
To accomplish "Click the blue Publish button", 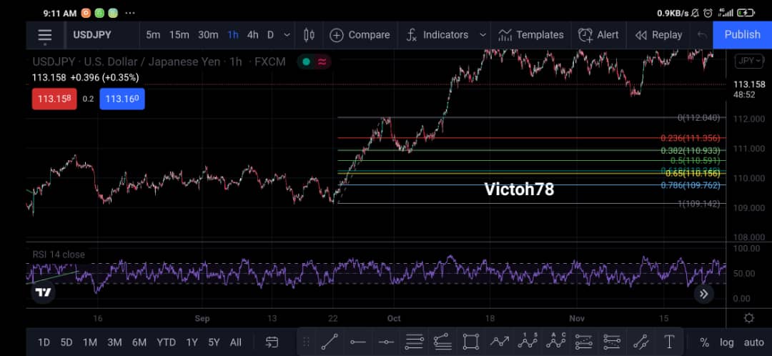I will pyautogui.click(x=742, y=35).
